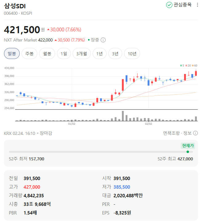Screen dimensions: 201x224
Task: Click the latest red candlestick on the chart
Action: (x=196, y=73)
